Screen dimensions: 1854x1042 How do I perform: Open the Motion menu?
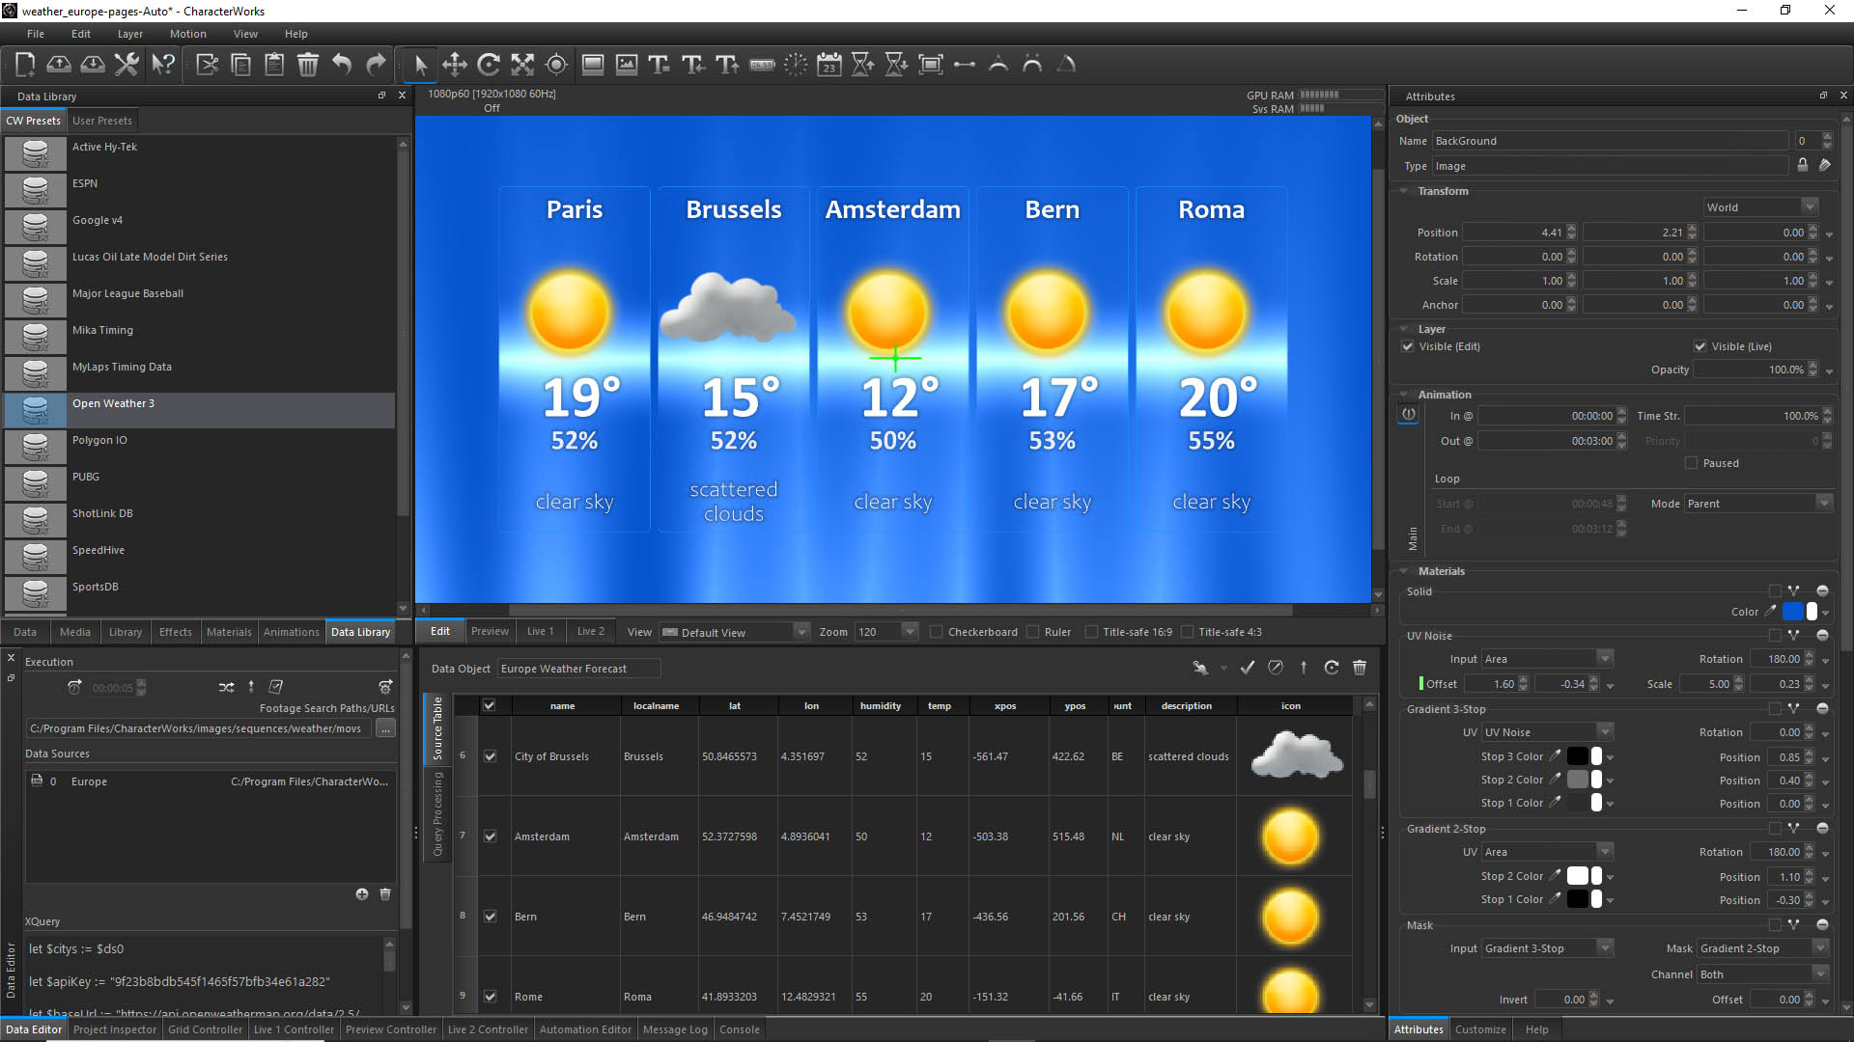click(187, 34)
